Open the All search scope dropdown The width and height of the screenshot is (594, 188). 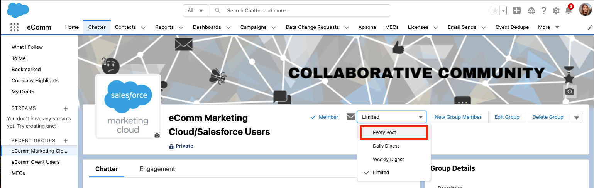(x=195, y=10)
